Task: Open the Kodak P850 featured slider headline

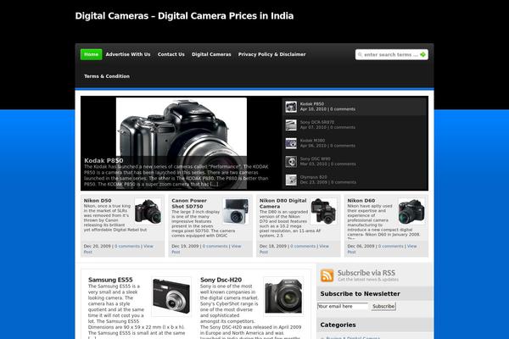Action: [x=103, y=160]
